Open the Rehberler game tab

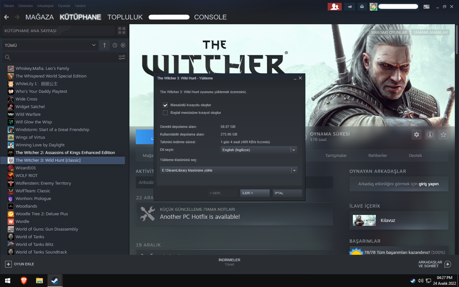378,156
